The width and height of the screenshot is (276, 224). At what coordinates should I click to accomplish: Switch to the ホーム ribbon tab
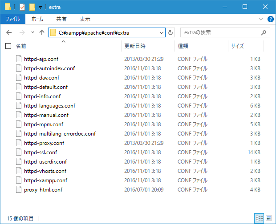pyautogui.click(x=37, y=19)
